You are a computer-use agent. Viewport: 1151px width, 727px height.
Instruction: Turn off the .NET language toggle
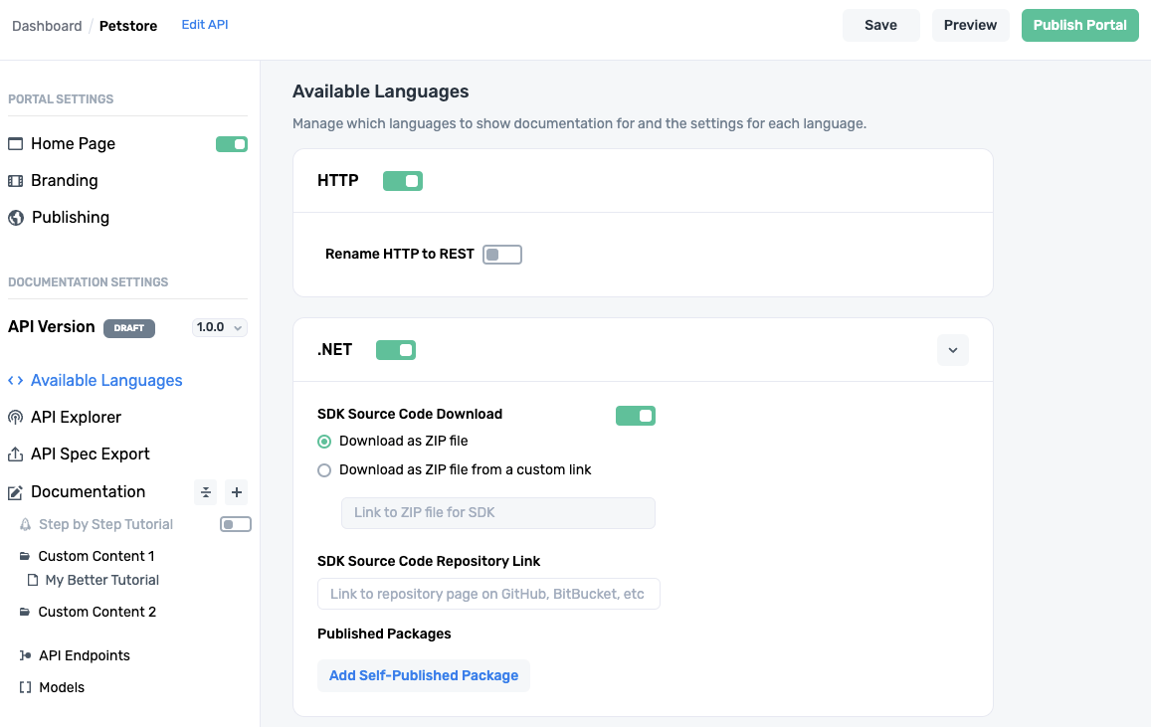pos(396,350)
